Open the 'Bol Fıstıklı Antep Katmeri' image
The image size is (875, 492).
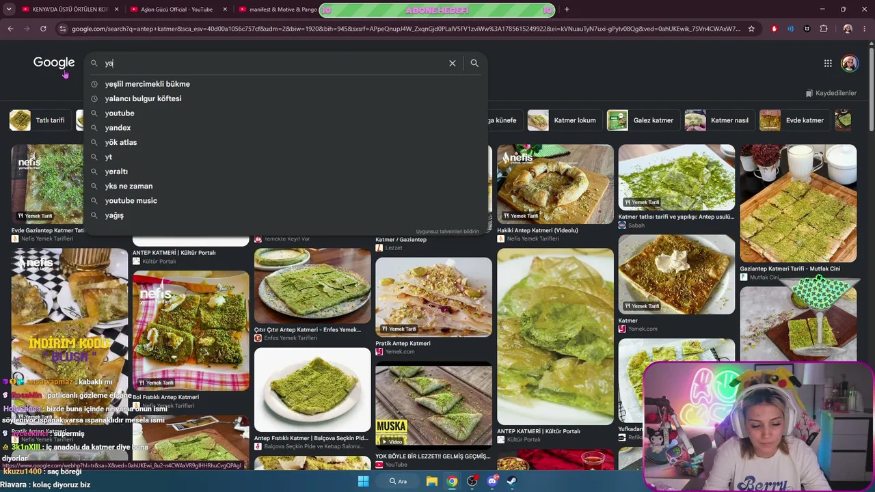(191, 331)
